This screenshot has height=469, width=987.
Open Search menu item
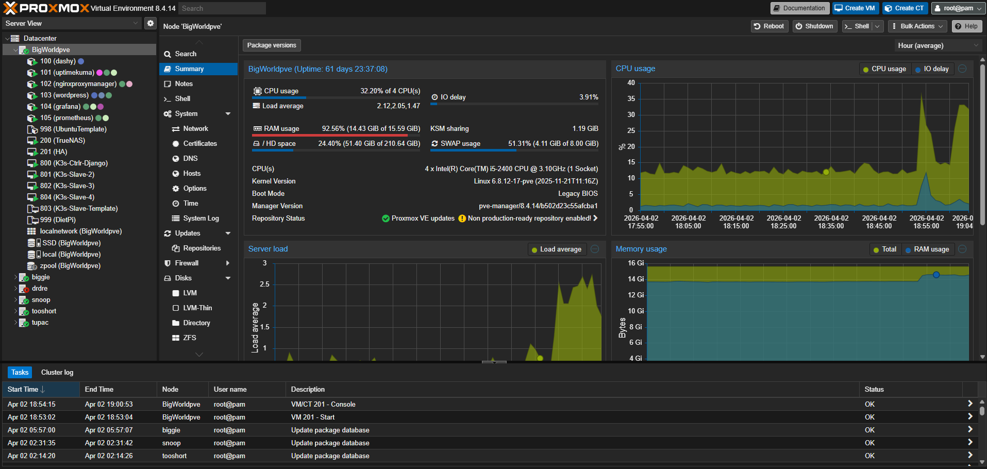point(198,54)
